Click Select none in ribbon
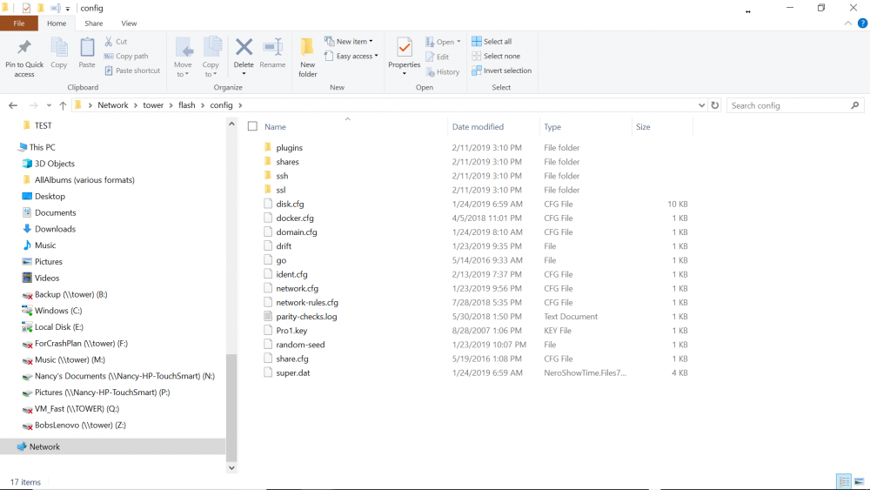The width and height of the screenshot is (870, 490). click(496, 56)
